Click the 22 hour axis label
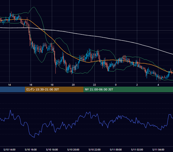Viewport: 173px width, 152px height. pyautogui.click(x=94, y=85)
